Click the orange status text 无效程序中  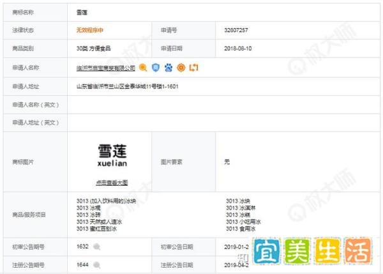click(x=89, y=30)
